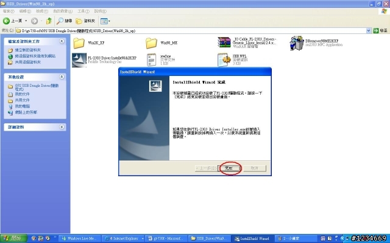Expand the address bar history dropdown

[x=368, y=31]
